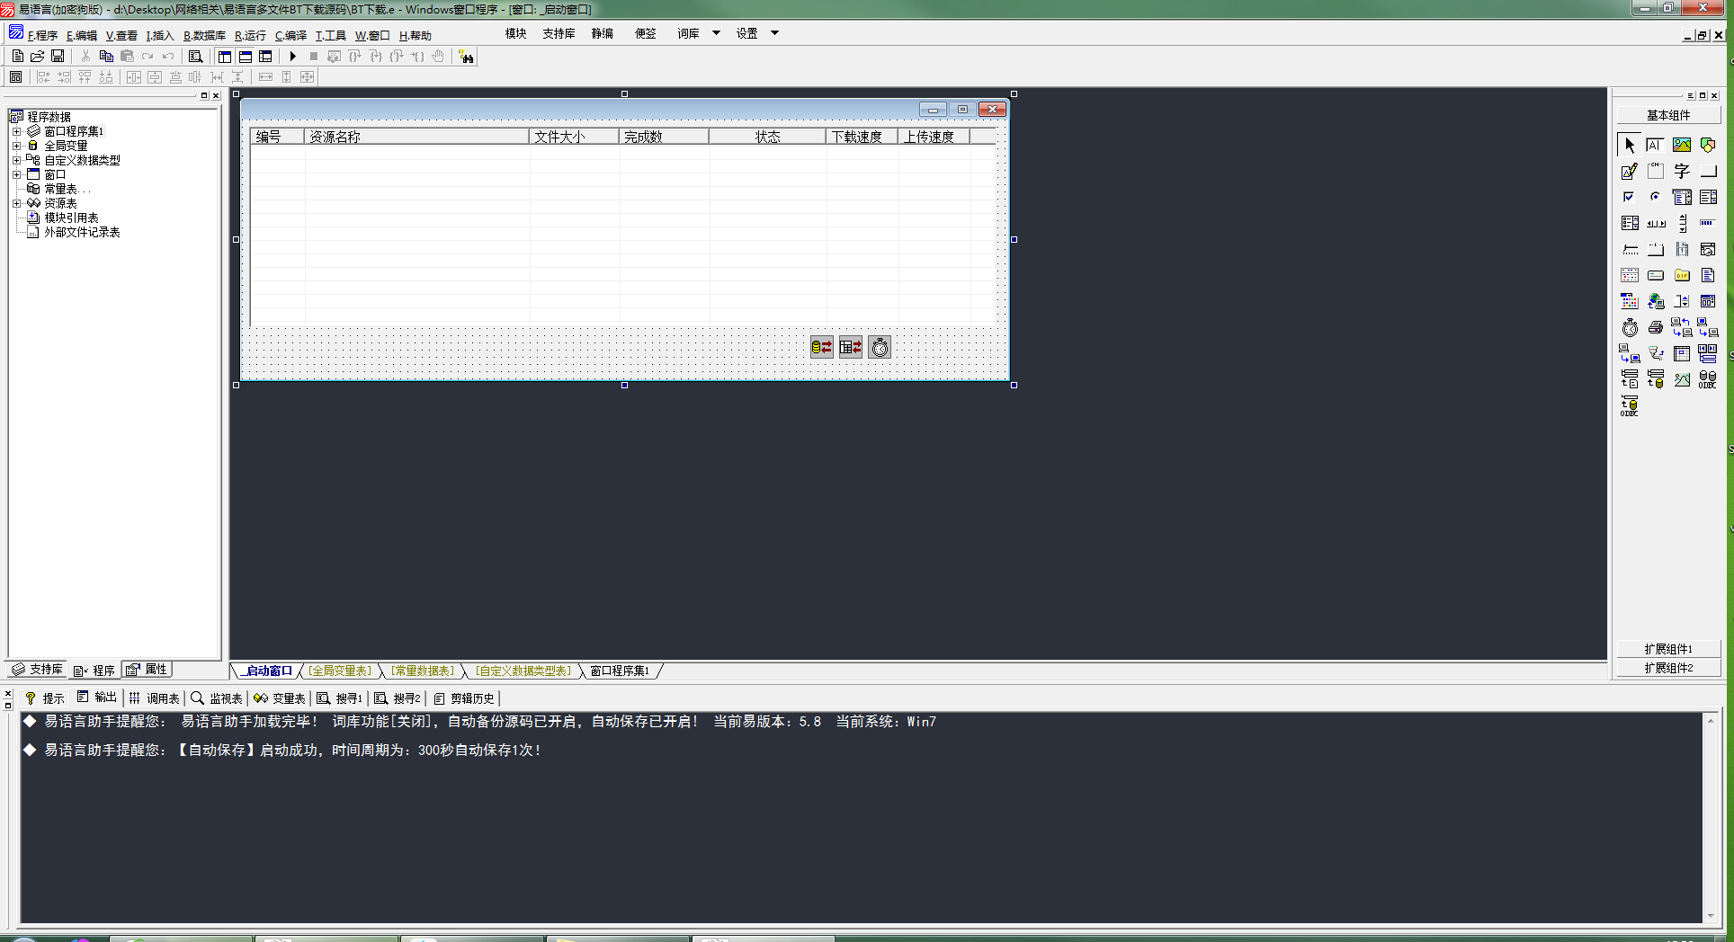Click the Save file toolbar icon

58,57
